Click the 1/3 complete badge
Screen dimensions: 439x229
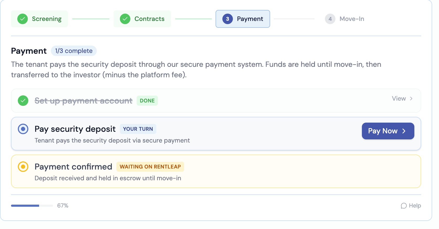[x=74, y=51]
